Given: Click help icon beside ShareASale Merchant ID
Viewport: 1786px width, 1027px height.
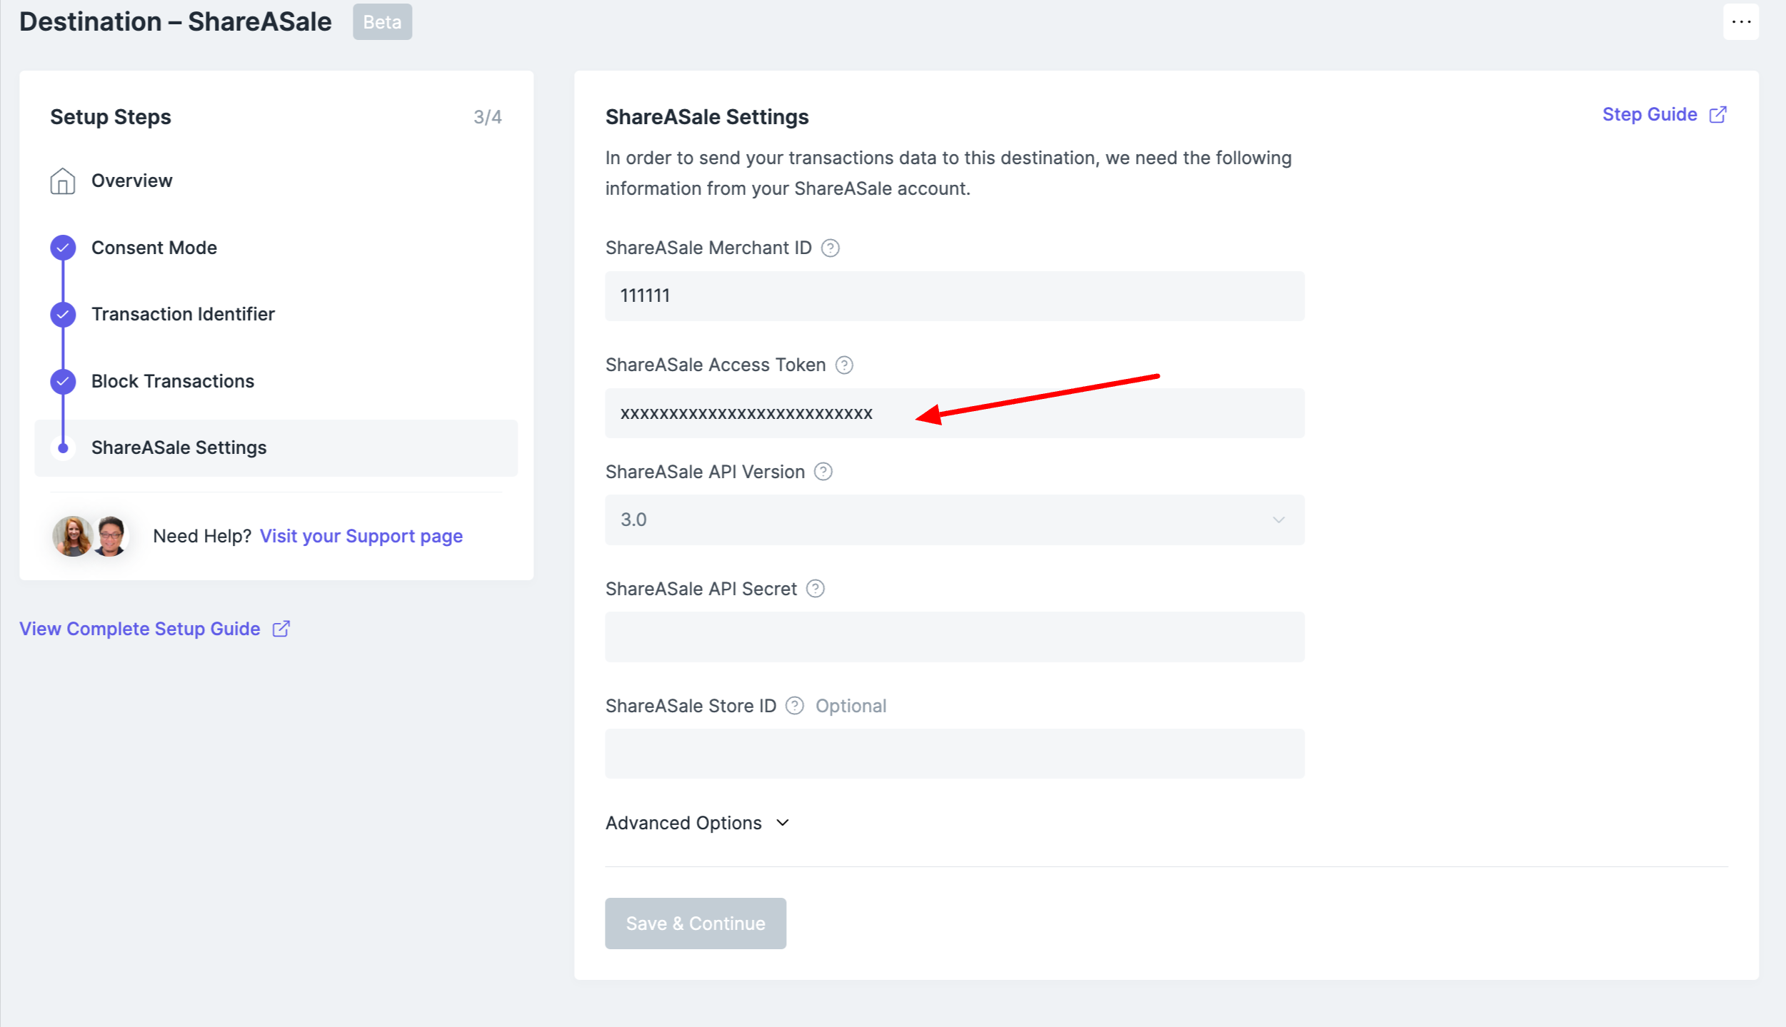Looking at the screenshot, I should tap(830, 248).
